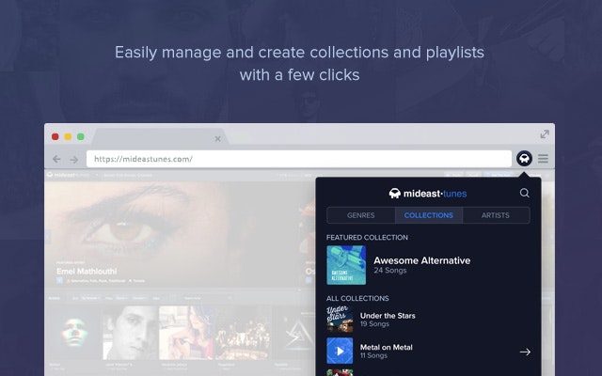The height and width of the screenshot is (376, 602).
Task: Open the browser hamburger menu
Action: click(543, 159)
